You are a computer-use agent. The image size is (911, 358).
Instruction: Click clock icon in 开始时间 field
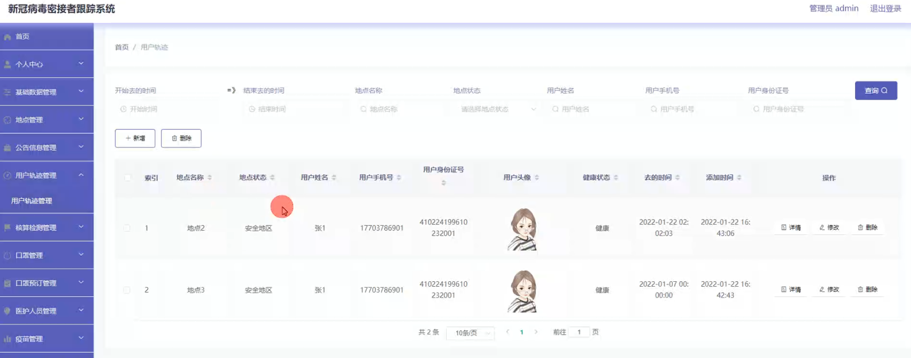[123, 109]
